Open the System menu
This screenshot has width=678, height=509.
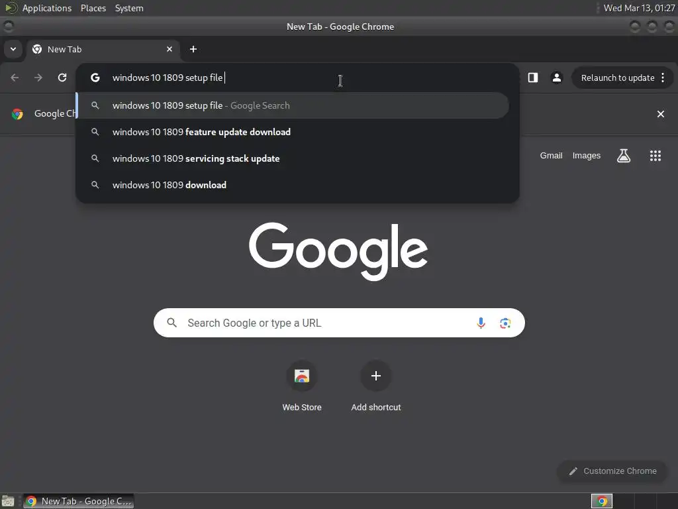click(129, 8)
